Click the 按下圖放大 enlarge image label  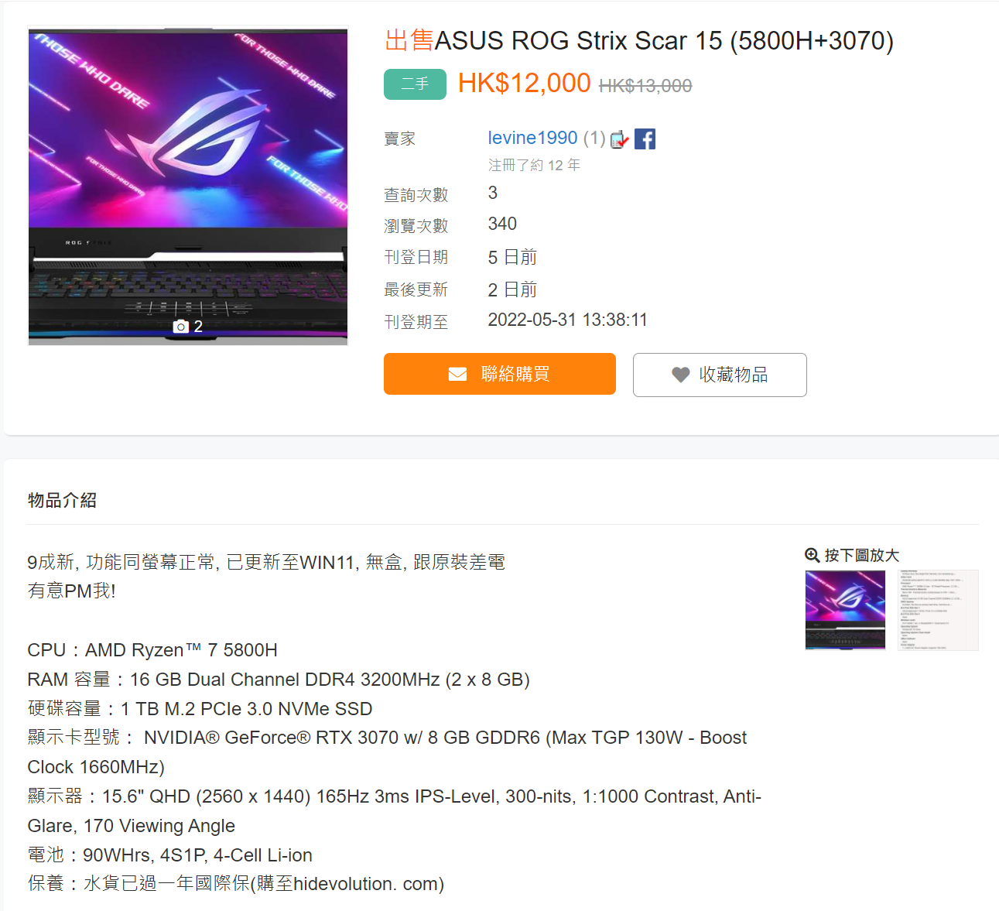861,555
